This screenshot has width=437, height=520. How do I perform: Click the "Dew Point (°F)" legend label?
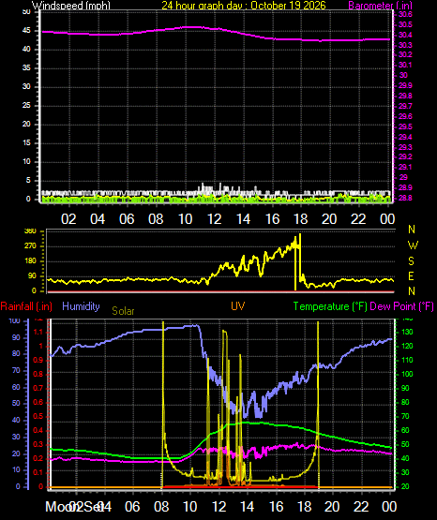(401, 306)
